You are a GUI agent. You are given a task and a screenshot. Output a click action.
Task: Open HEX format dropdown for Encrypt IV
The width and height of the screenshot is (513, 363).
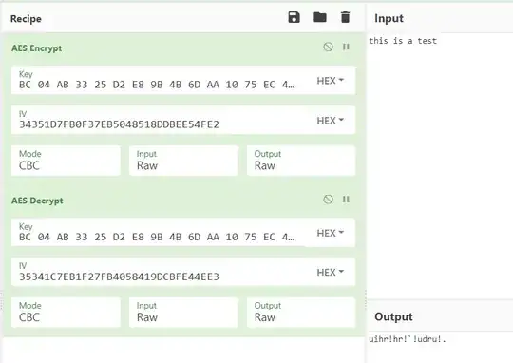(x=330, y=121)
